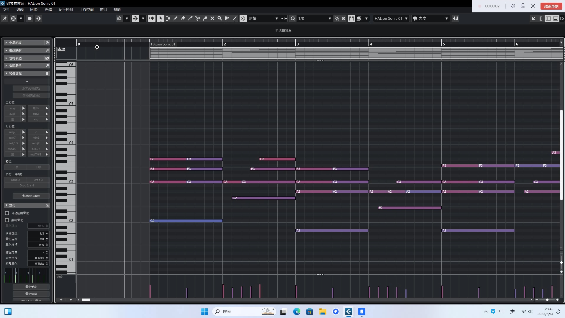Click the 创建和弦事件 button
The image size is (565, 318).
(x=31, y=196)
